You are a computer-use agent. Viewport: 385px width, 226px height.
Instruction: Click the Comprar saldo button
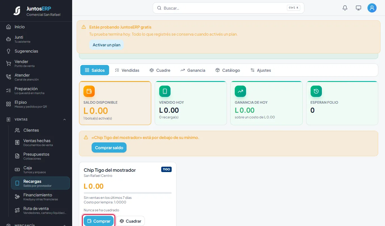point(109,147)
